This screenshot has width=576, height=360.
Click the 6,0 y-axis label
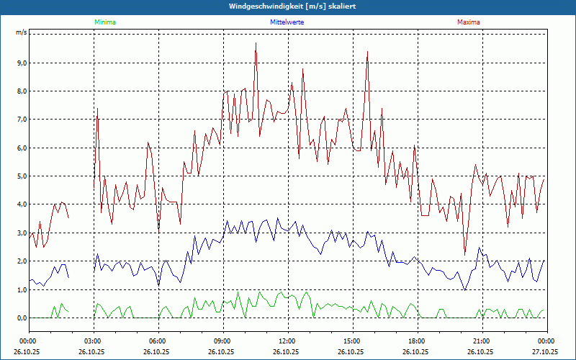click(x=22, y=148)
